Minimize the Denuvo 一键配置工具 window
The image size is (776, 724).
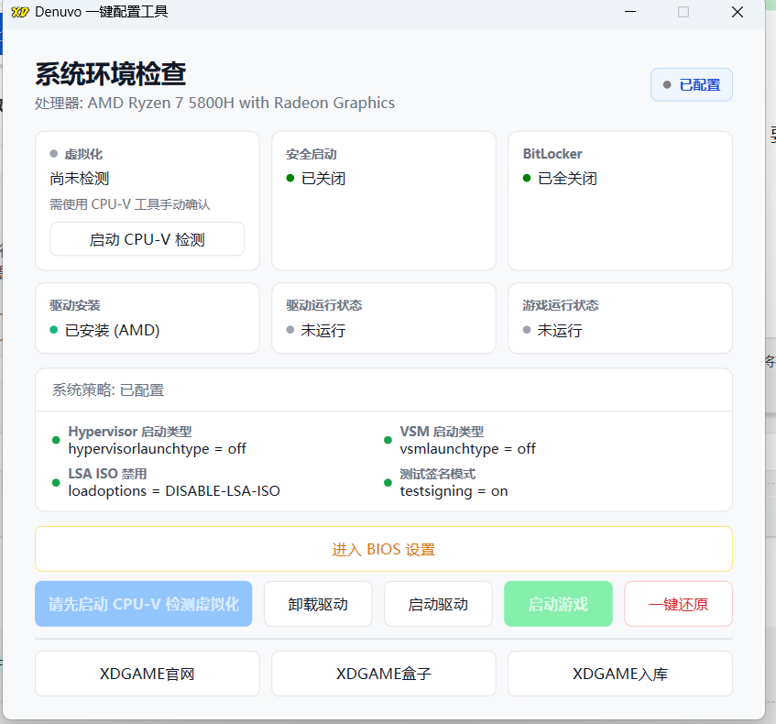click(630, 12)
